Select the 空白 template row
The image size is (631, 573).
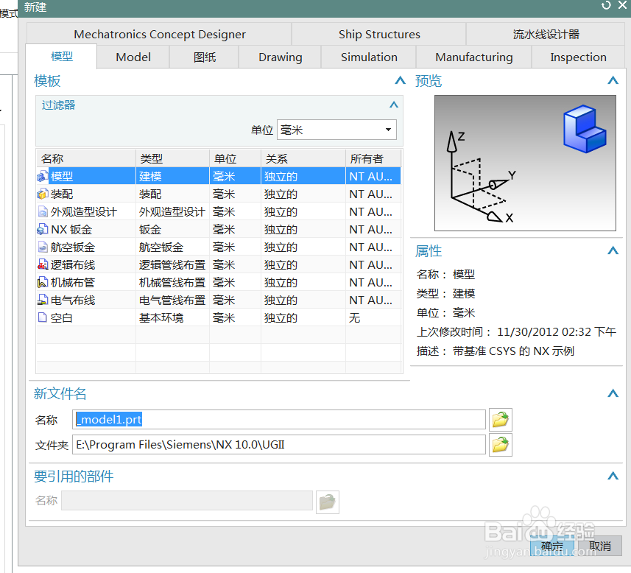coord(219,317)
